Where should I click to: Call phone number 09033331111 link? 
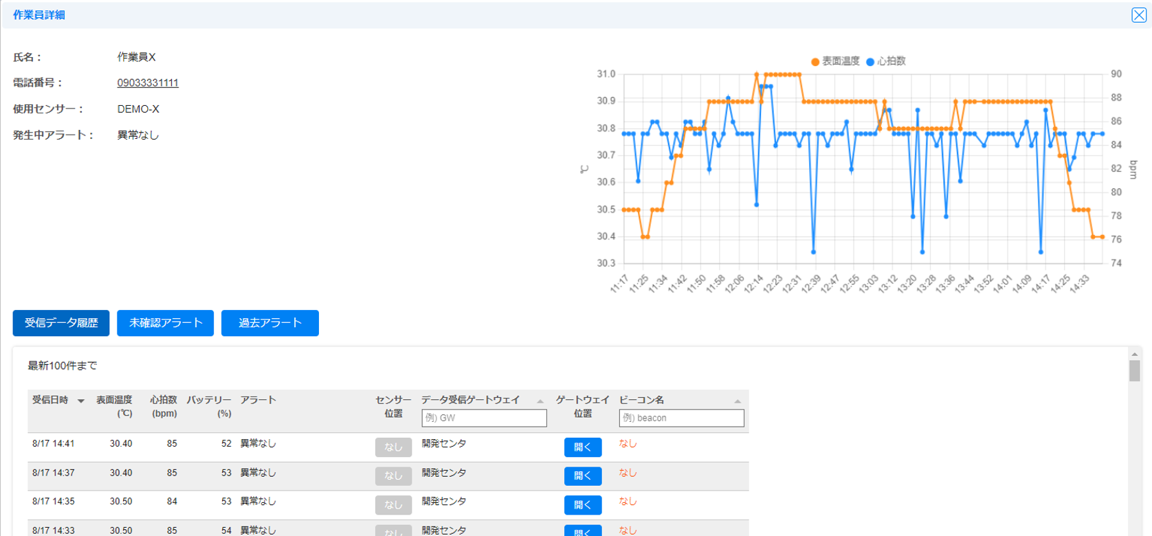(x=148, y=83)
